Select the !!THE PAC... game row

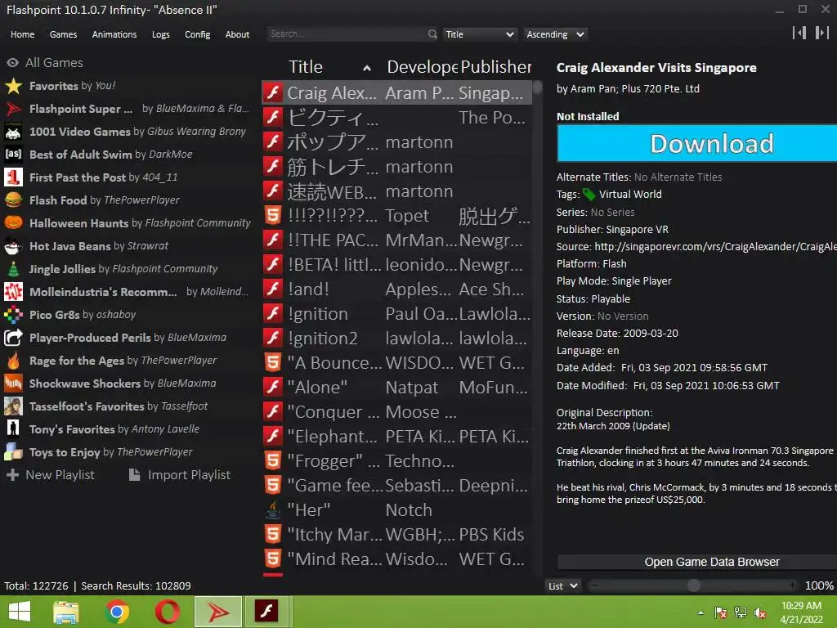[397, 240]
